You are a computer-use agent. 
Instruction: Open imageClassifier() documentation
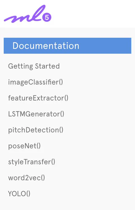pos(36,82)
